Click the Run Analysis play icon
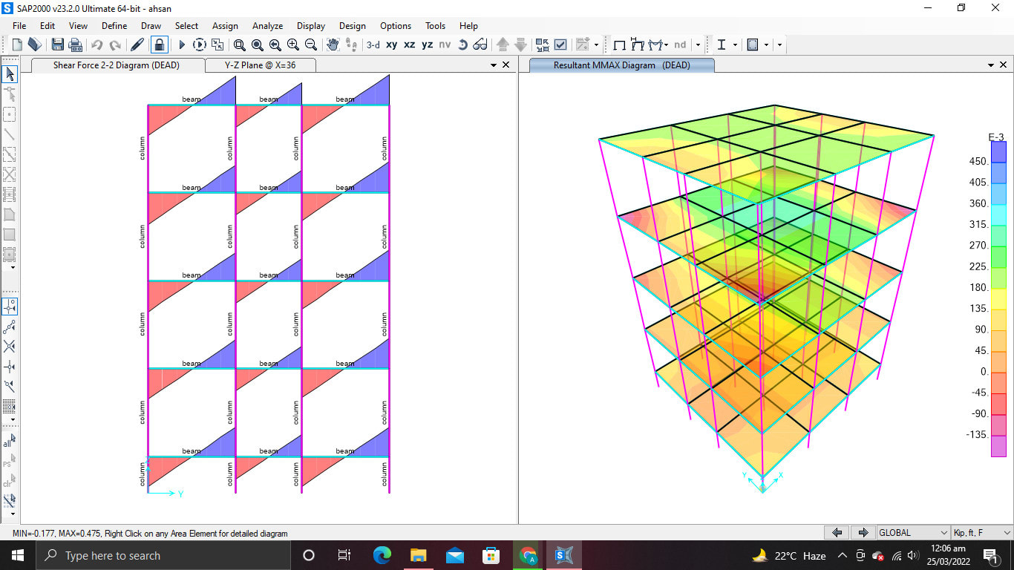 (x=182, y=45)
